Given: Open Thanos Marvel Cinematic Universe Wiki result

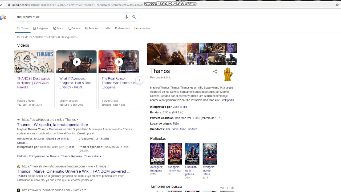Looking at the screenshot, I should [x=74, y=171].
